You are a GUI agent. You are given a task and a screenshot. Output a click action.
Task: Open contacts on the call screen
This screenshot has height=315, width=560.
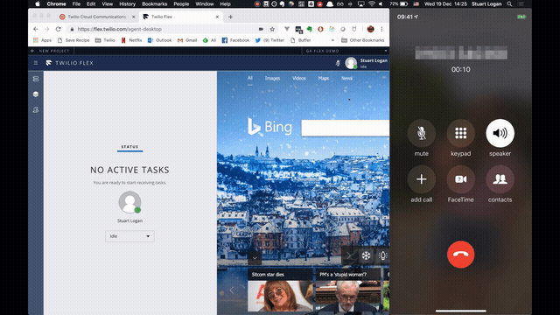pos(500,179)
